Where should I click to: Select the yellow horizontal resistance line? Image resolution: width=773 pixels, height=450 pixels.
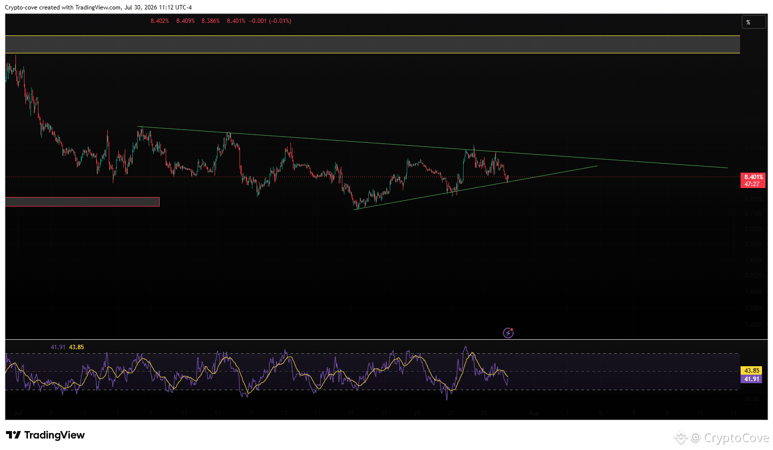click(x=372, y=53)
